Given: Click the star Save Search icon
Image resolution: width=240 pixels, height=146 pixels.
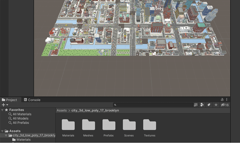Looking at the screenshot, I should click(216, 105).
